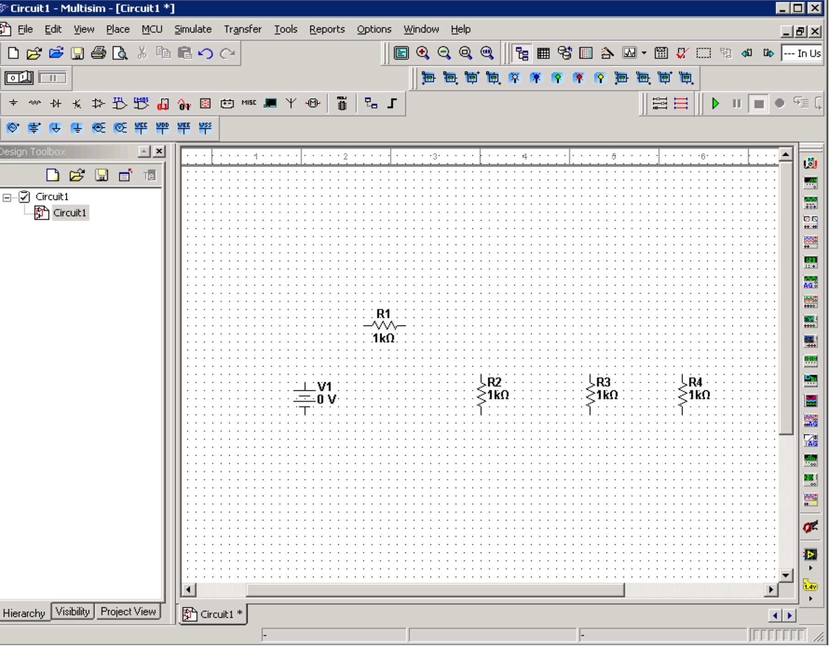Undo the last action

point(206,54)
